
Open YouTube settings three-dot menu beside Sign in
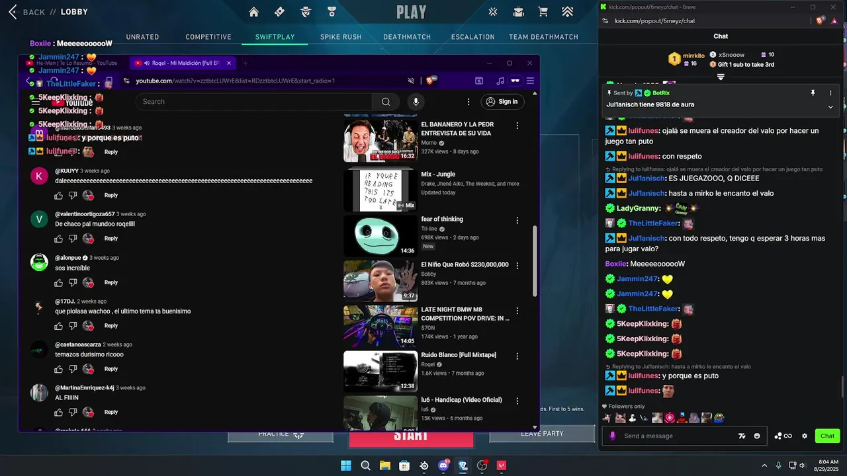(468, 101)
